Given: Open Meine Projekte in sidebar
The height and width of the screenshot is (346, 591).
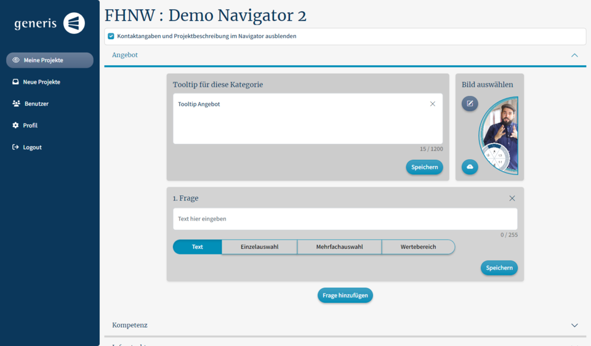Looking at the screenshot, I should click(x=50, y=60).
